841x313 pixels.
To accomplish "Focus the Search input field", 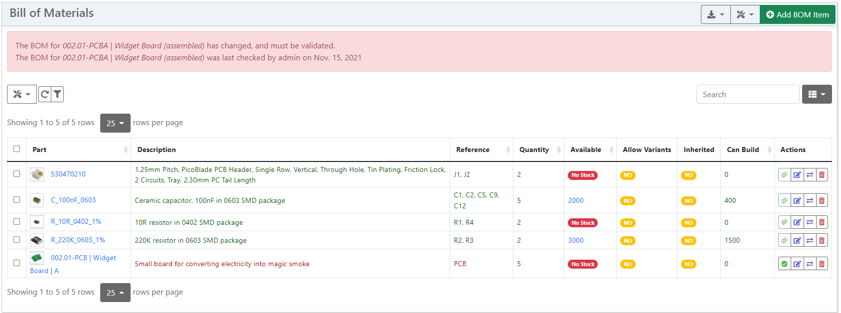I will coord(747,94).
